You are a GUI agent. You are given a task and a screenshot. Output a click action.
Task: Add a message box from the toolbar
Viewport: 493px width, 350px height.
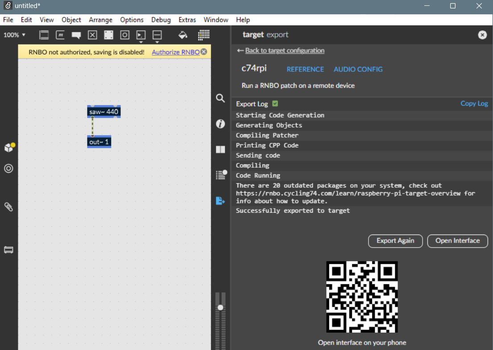(60, 35)
